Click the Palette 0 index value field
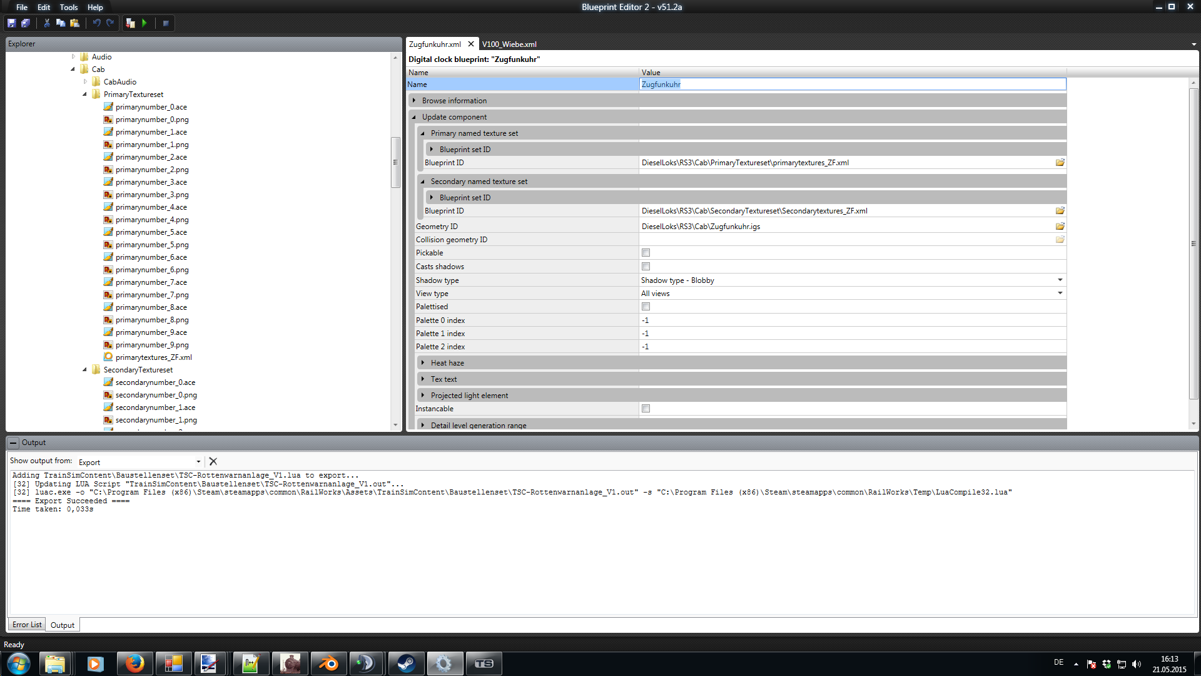The height and width of the screenshot is (676, 1201). pyautogui.click(x=851, y=320)
